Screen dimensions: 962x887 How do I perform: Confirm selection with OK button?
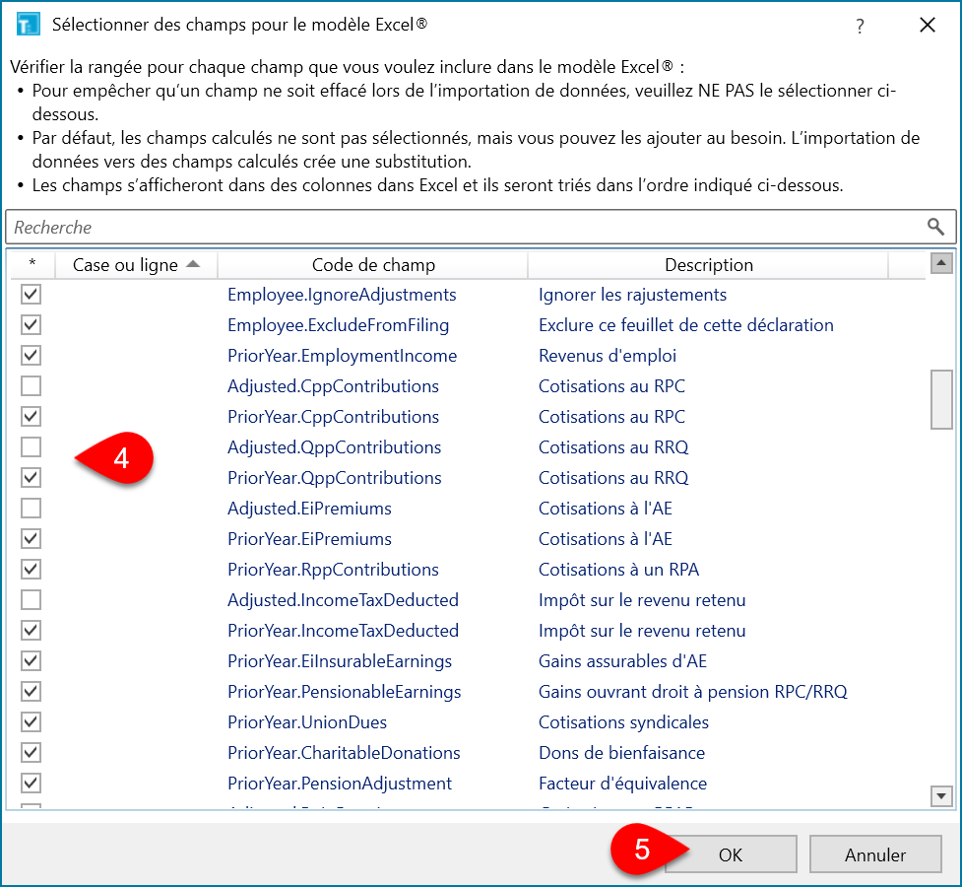(730, 854)
